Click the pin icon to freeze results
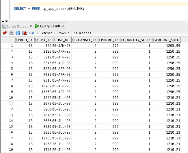 (4, 33)
